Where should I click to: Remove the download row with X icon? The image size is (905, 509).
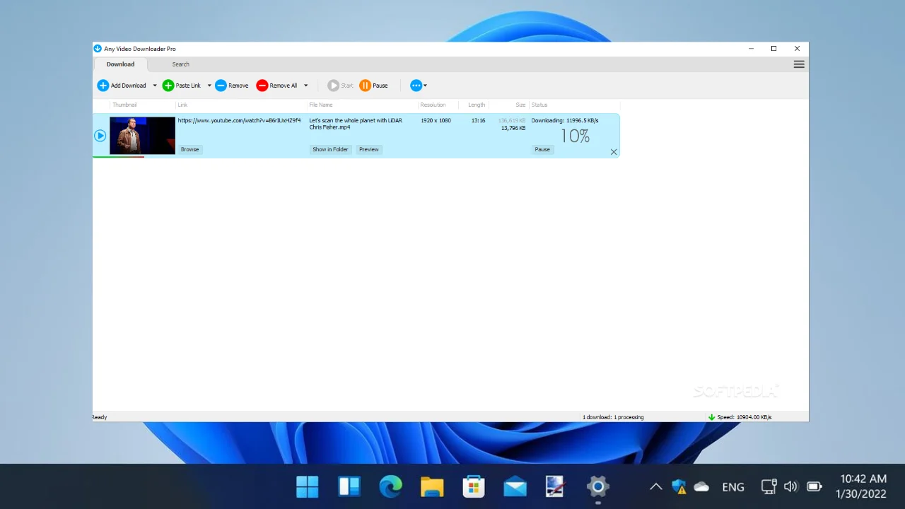point(614,152)
